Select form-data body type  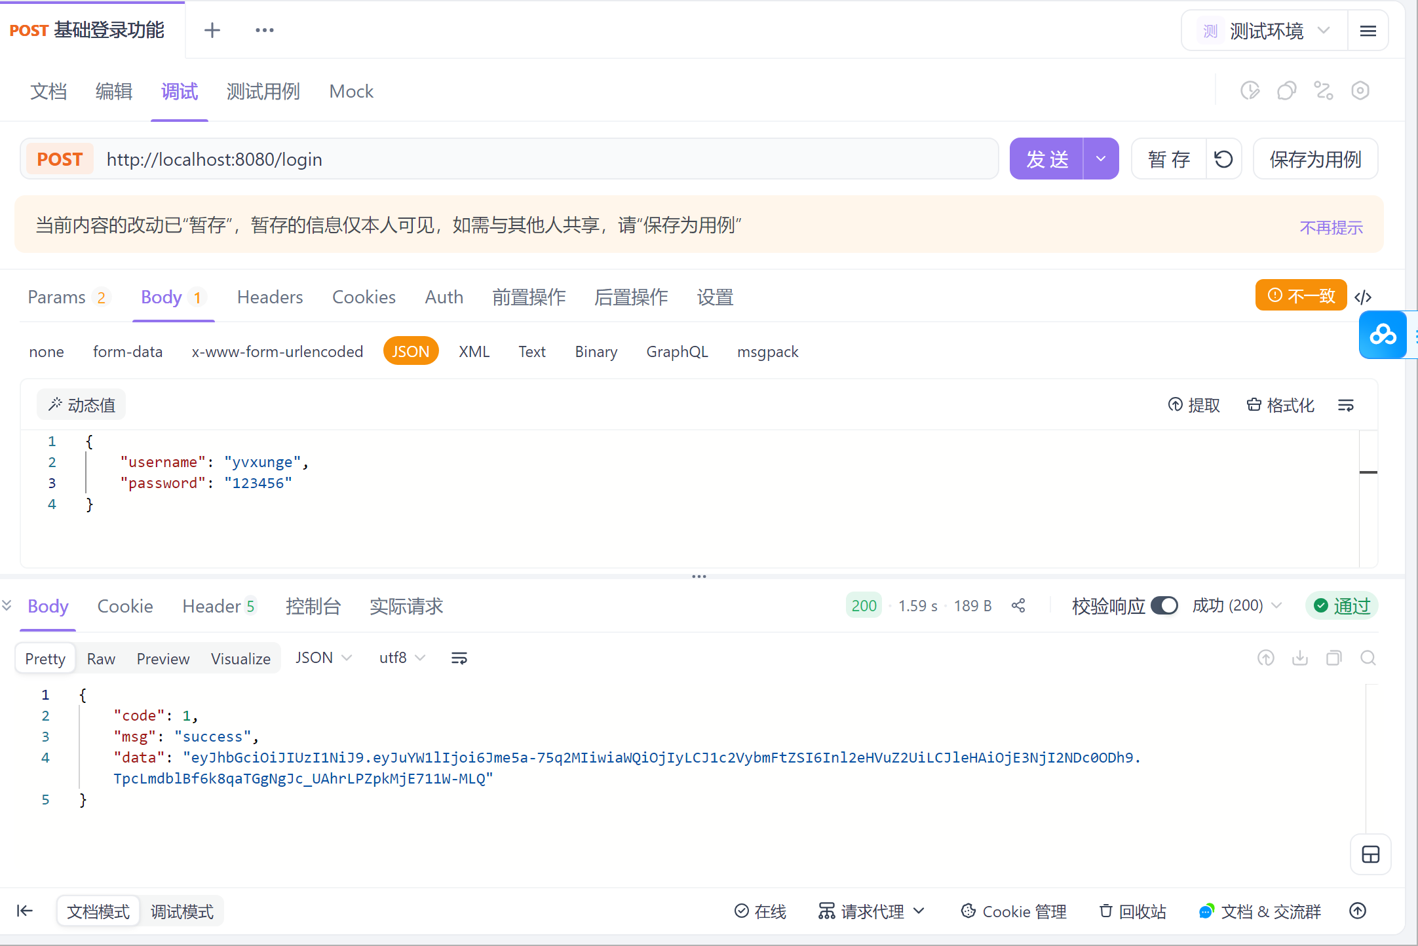(128, 352)
